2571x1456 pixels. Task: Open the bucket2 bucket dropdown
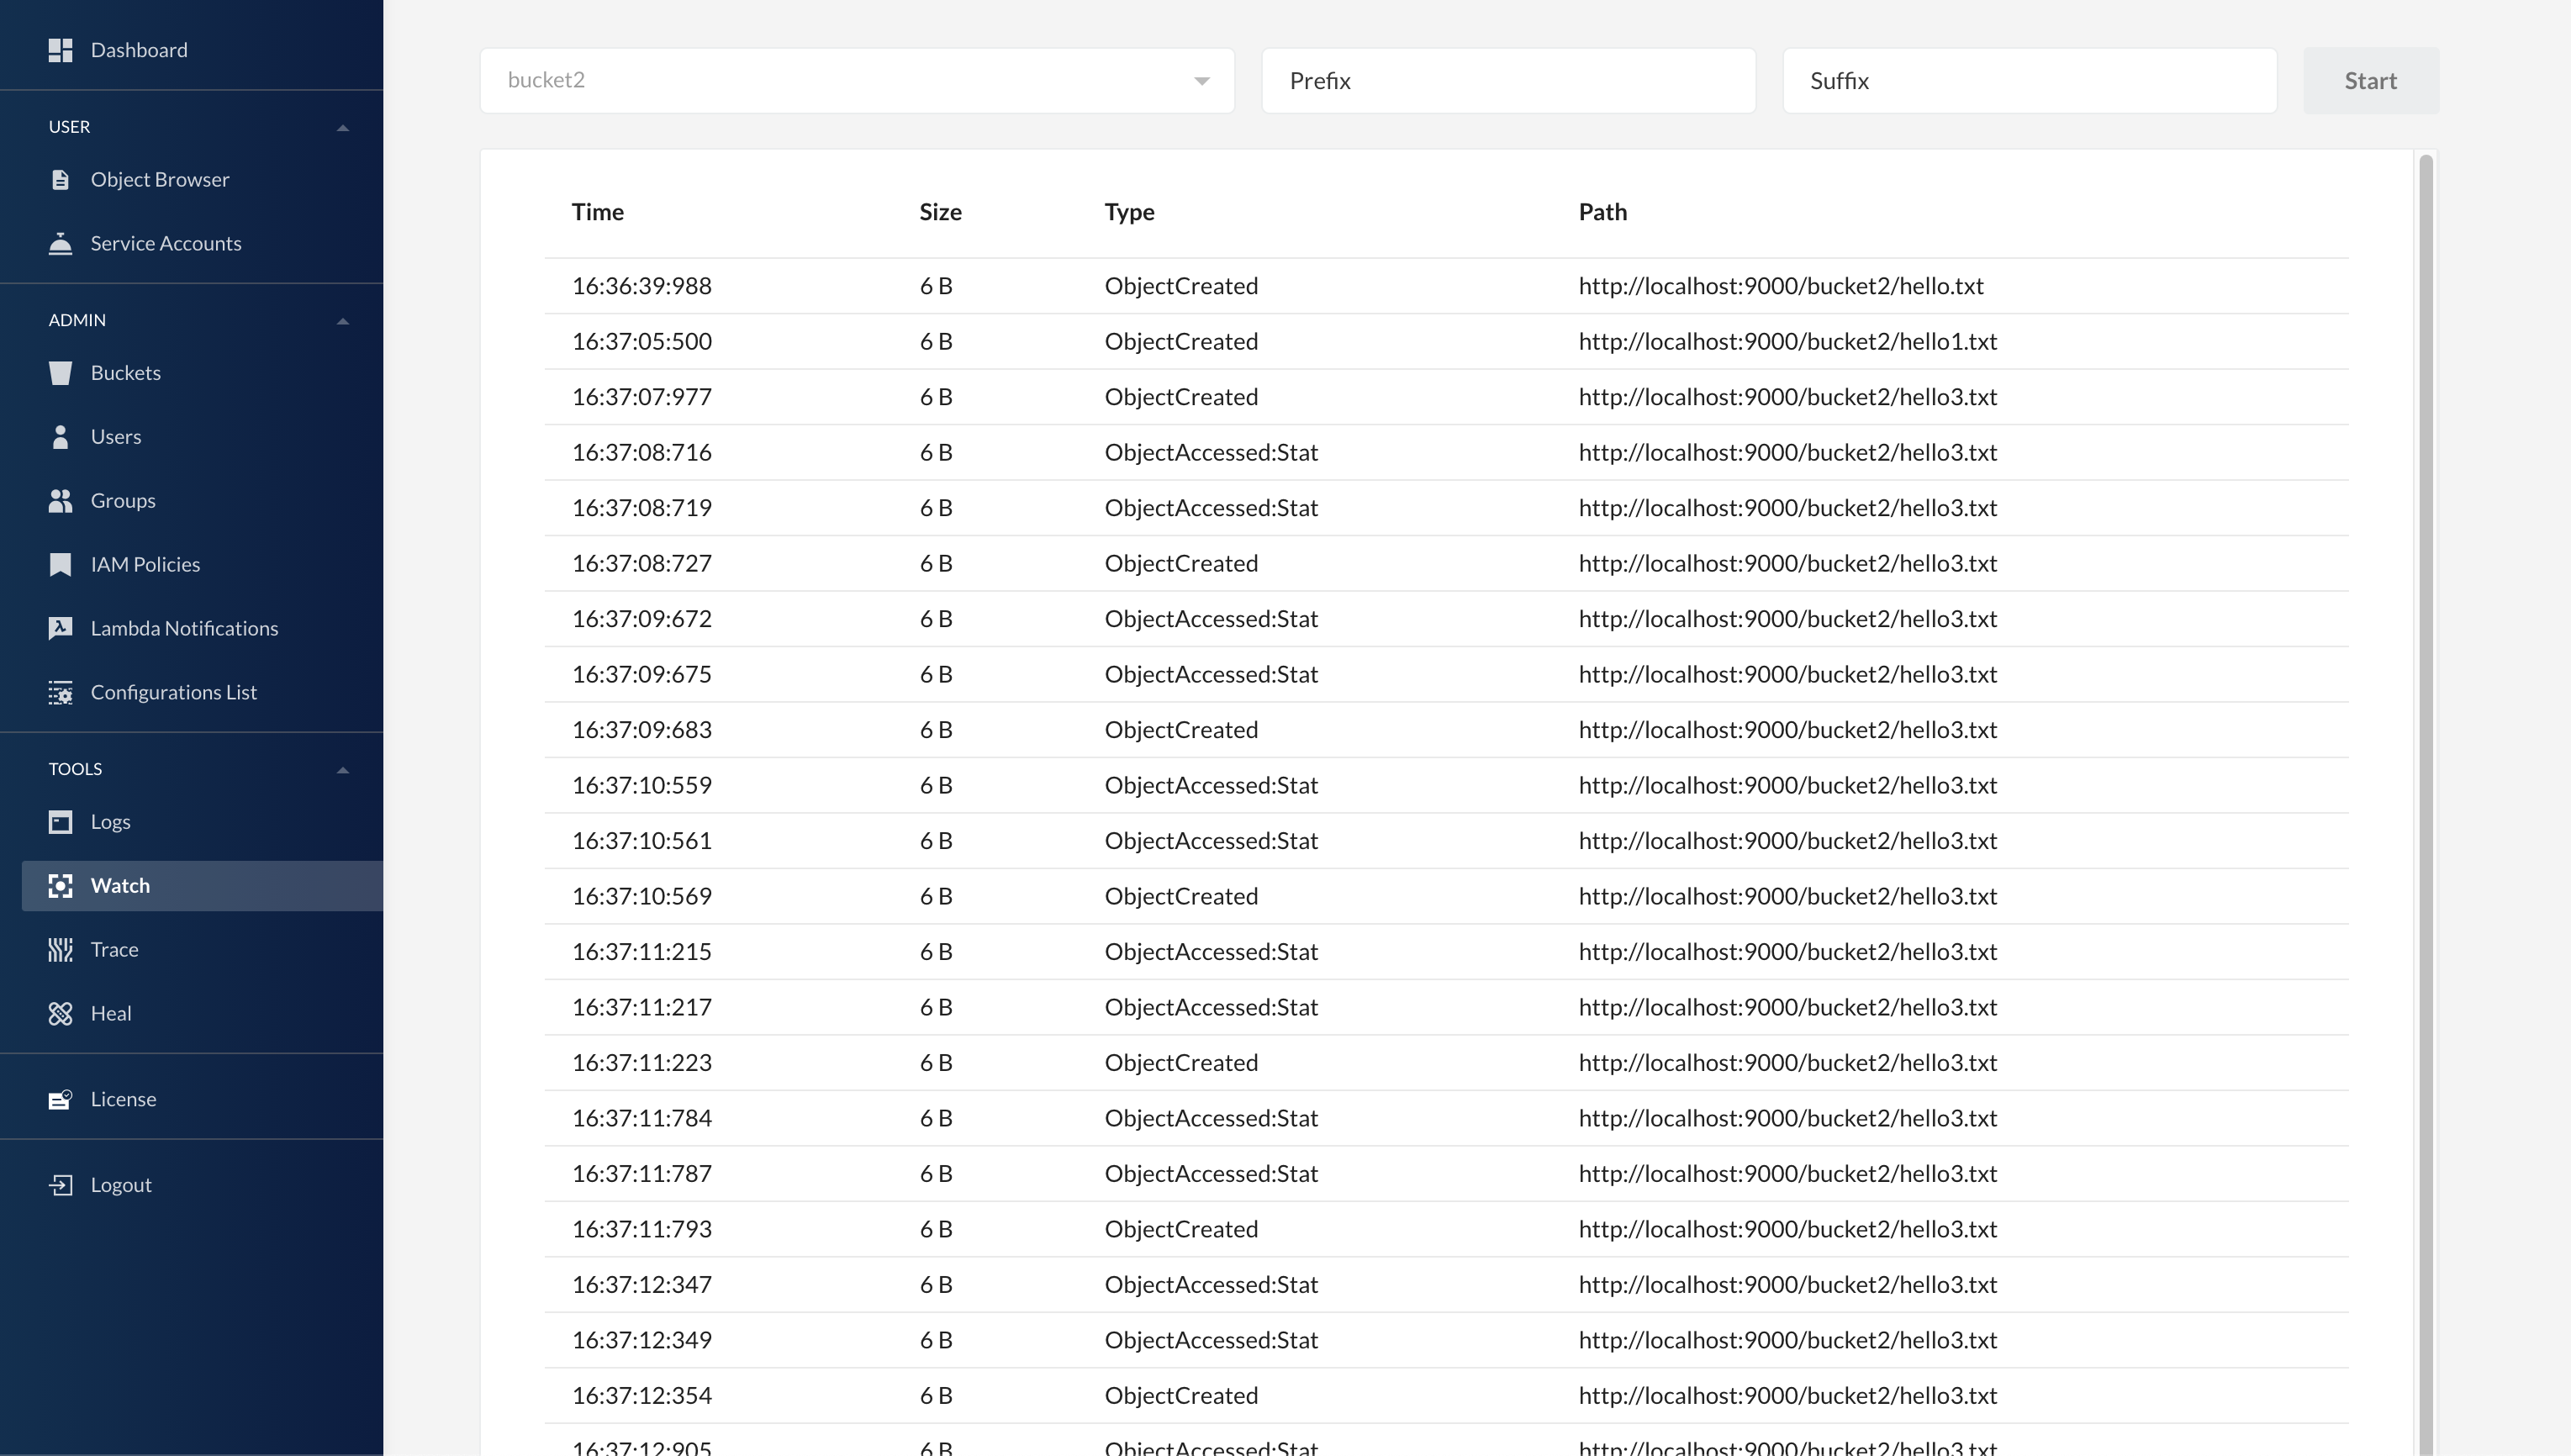[857, 80]
